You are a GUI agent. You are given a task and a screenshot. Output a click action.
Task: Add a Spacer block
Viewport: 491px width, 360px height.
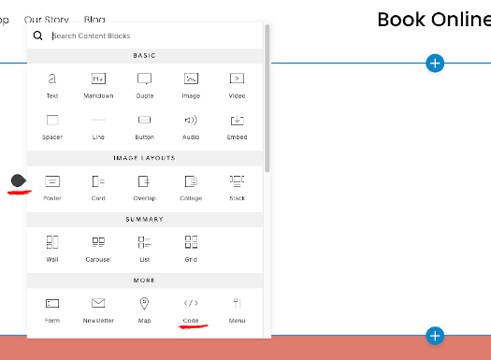click(x=52, y=127)
